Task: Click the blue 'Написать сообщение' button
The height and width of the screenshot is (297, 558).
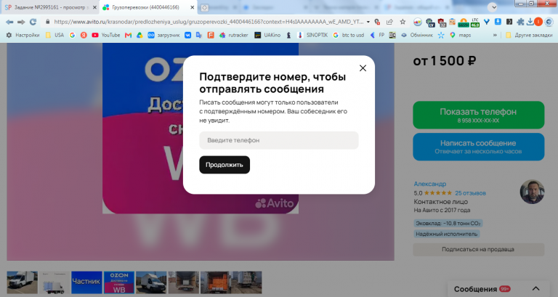Action: tap(478, 147)
